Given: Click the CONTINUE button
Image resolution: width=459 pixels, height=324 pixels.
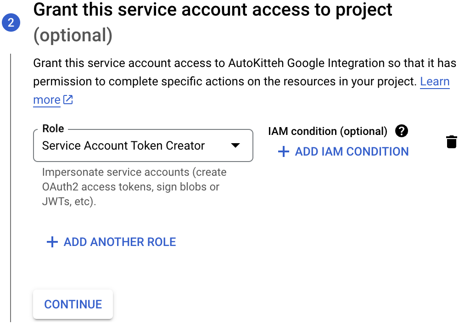Looking at the screenshot, I should pos(73,304).
